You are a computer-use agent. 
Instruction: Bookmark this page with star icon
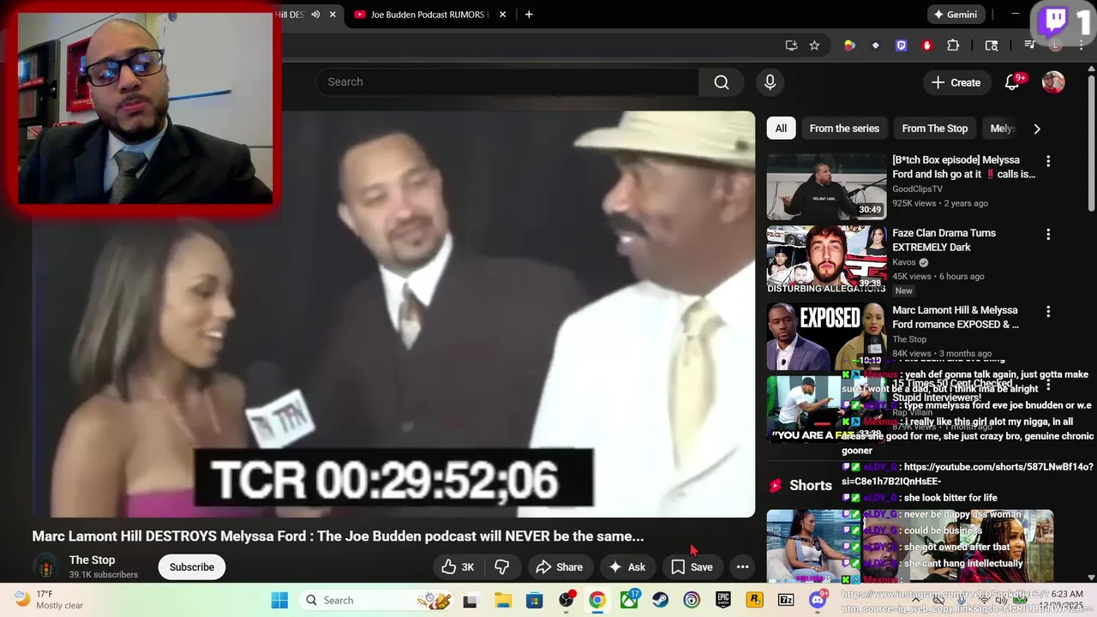click(x=814, y=45)
